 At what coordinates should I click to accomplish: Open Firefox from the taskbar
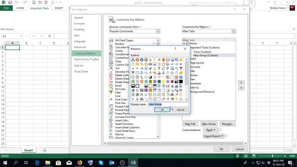79,163
